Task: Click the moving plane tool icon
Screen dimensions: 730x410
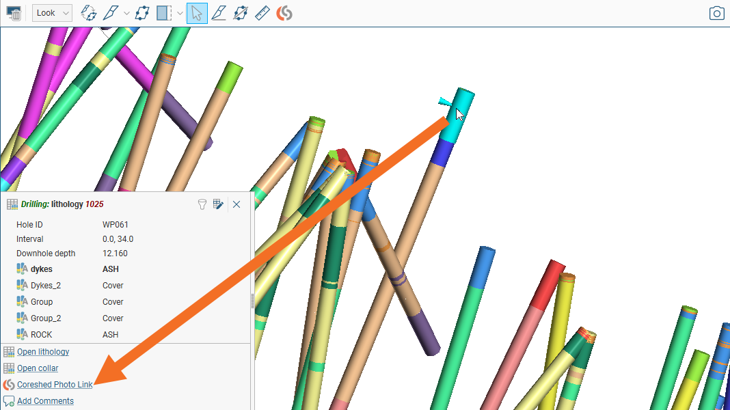Action: 241,13
